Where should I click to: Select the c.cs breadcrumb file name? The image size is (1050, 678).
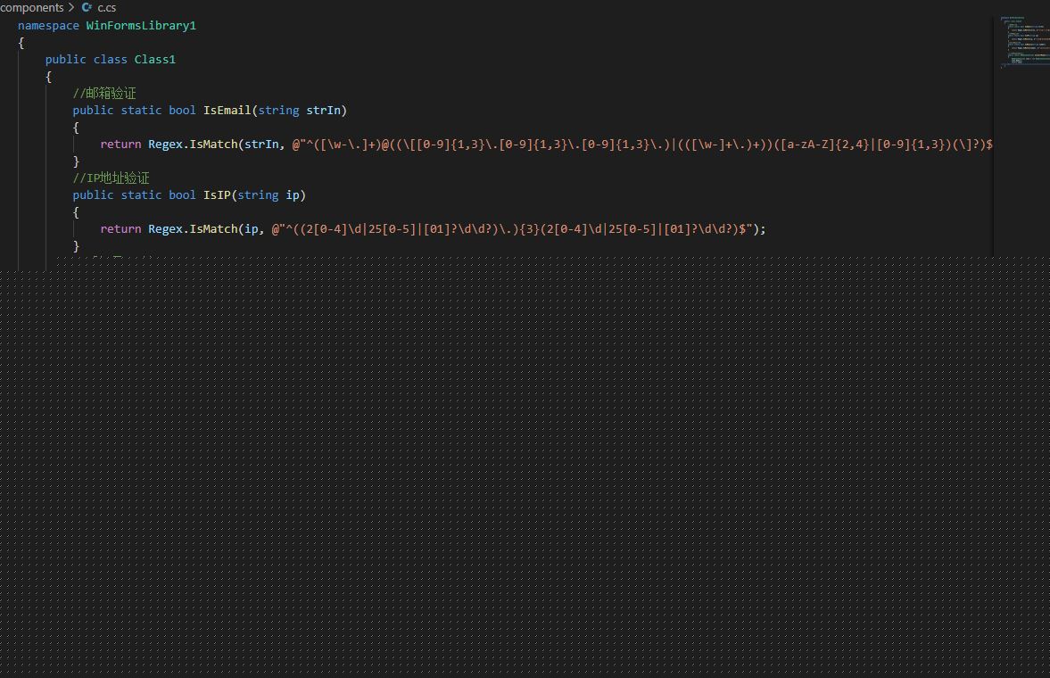click(107, 7)
